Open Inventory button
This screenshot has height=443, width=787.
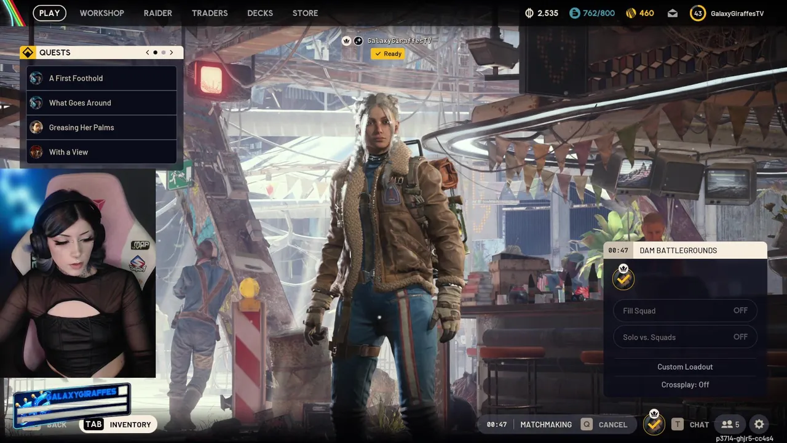117,424
